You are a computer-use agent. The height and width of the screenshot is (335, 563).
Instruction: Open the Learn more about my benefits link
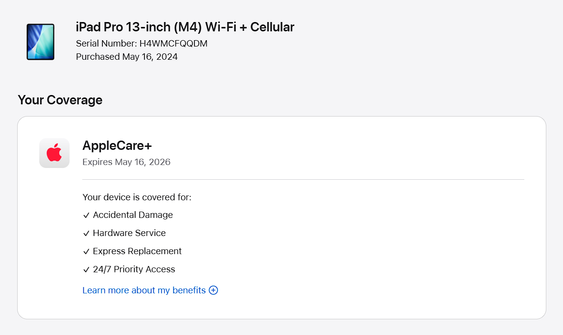[144, 290]
